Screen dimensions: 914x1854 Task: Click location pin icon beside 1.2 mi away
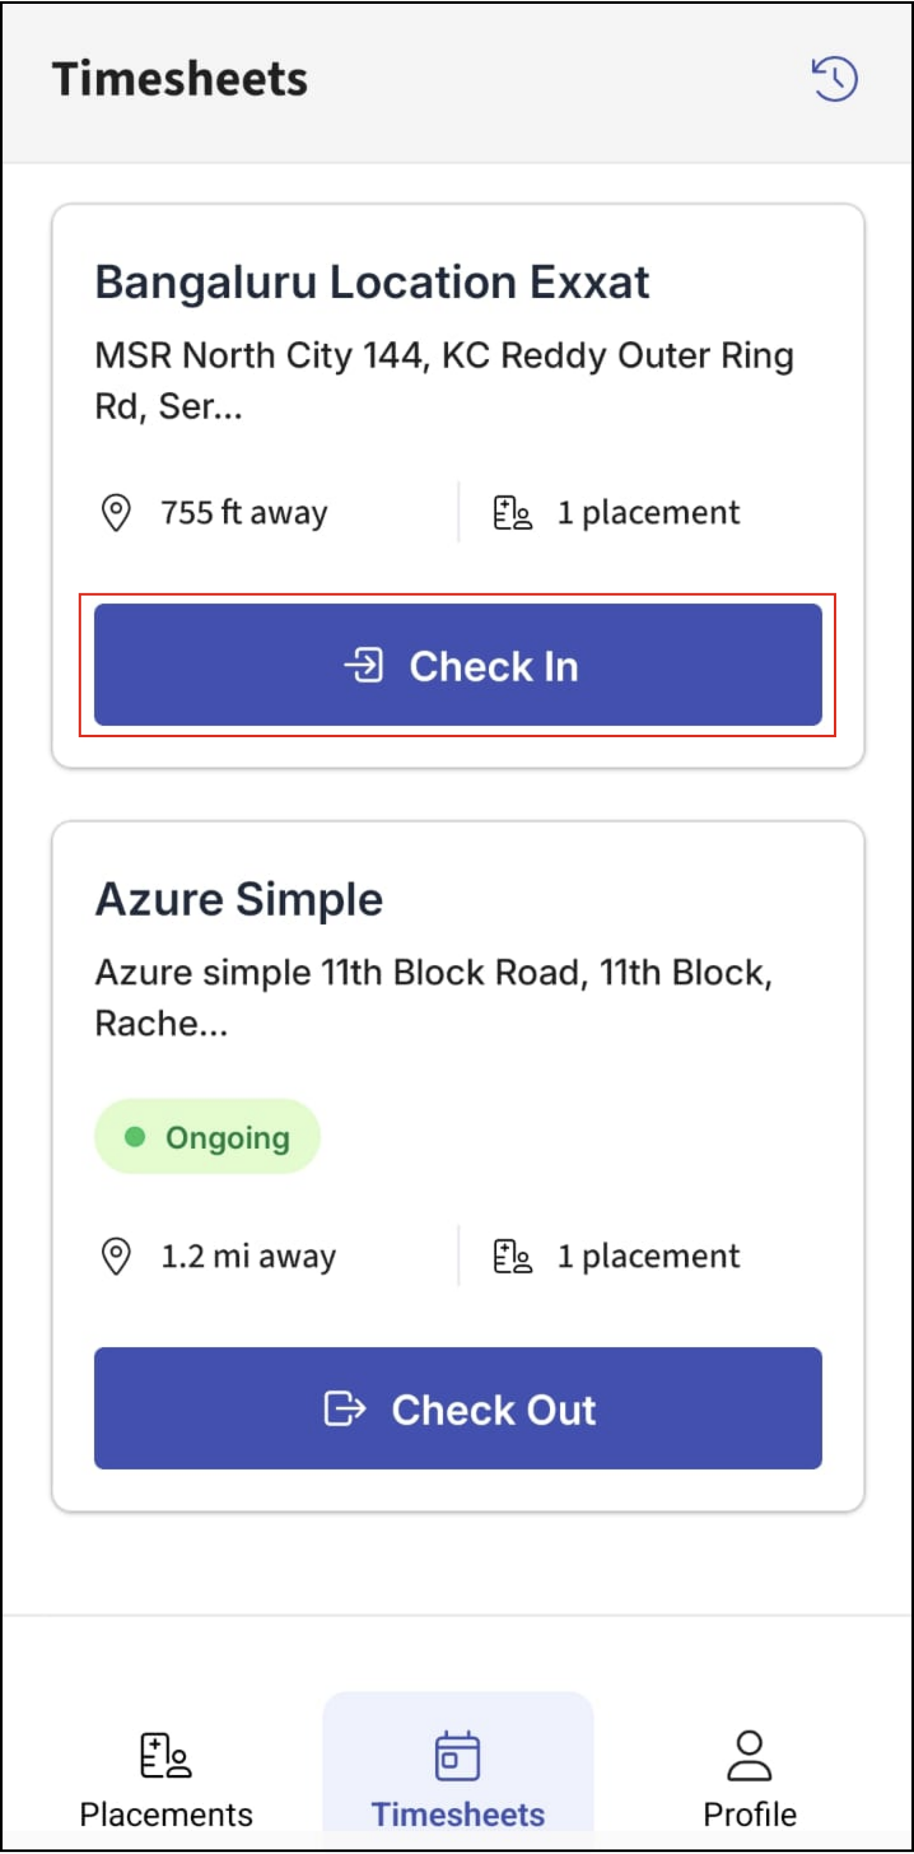tap(116, 1256)
